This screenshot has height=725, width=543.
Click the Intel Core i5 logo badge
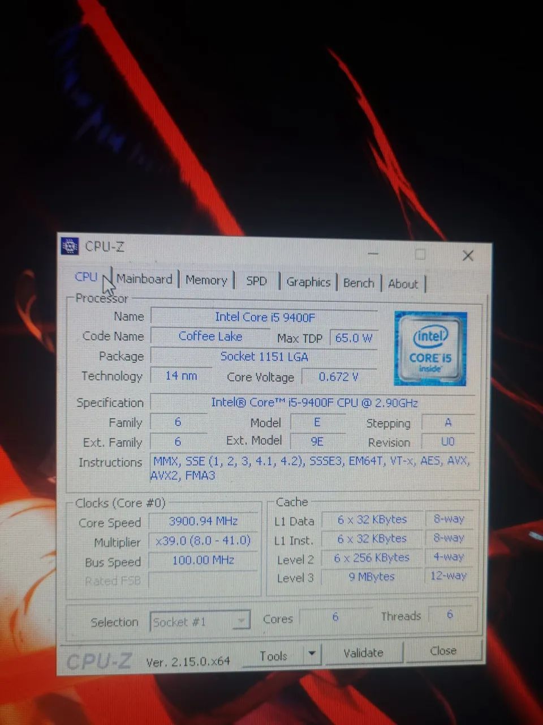point(430,348)
